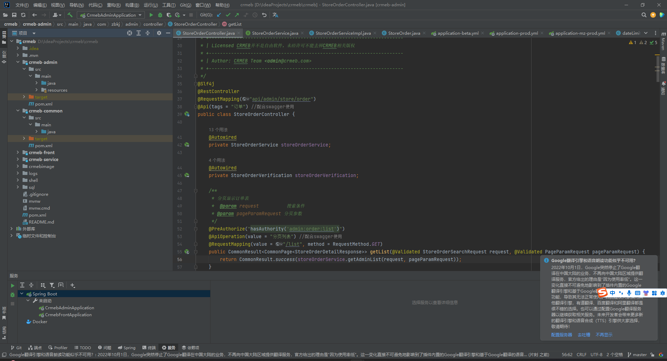Expand the sql folder
667x361 pixels.
pos(18,187)
